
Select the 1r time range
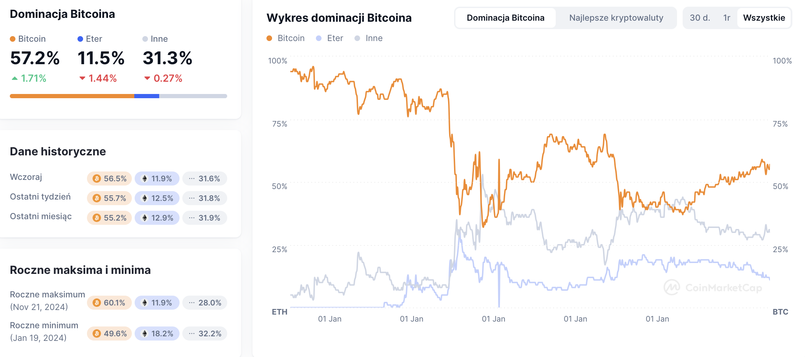[727, 18]
